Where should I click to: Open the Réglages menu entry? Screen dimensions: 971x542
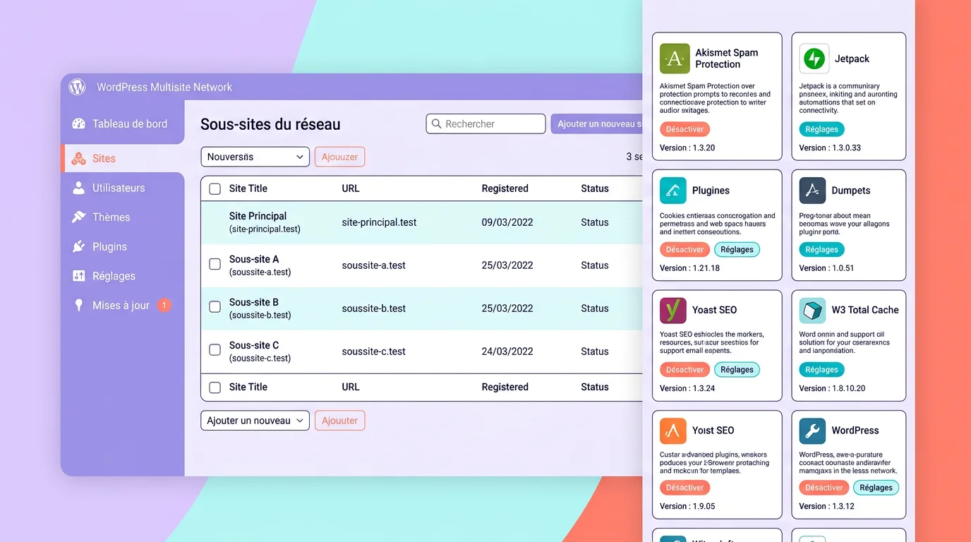tap(113, 276)
